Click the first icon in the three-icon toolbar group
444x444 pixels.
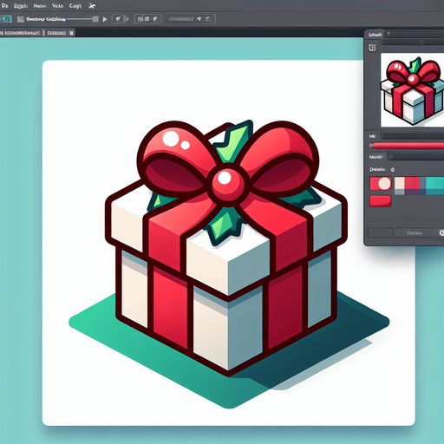click(140, 19)
